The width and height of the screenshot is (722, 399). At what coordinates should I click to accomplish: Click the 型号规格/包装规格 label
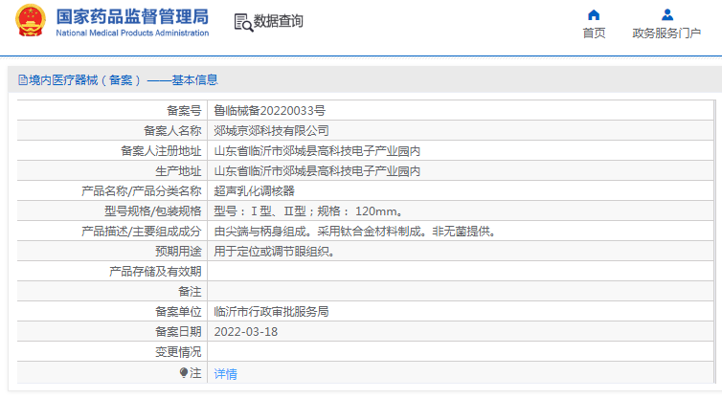click(x=153, y=211)
